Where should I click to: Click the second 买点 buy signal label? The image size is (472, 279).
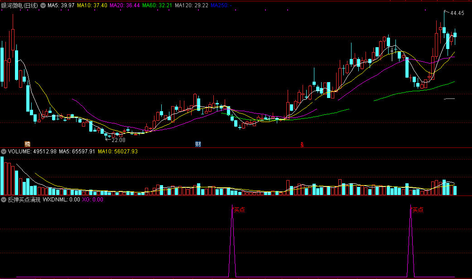tap(418, 210)
